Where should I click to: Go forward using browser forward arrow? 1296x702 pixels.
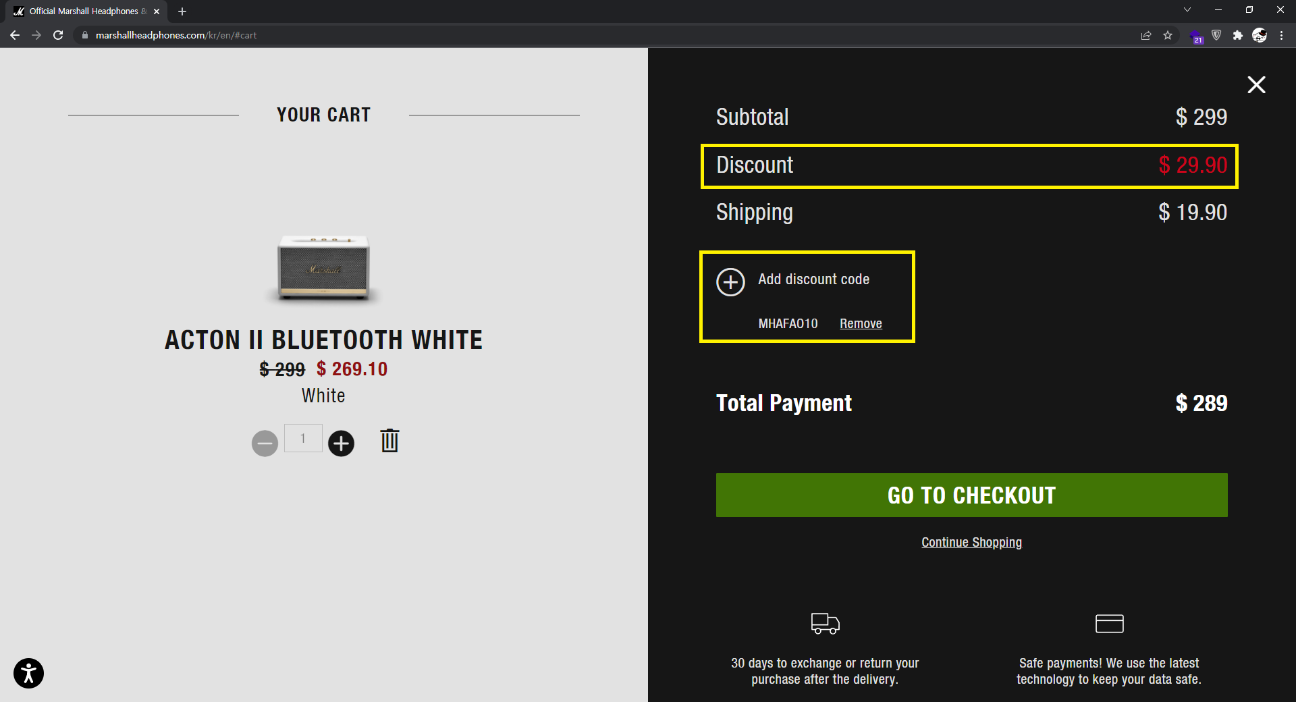[36, 35]
